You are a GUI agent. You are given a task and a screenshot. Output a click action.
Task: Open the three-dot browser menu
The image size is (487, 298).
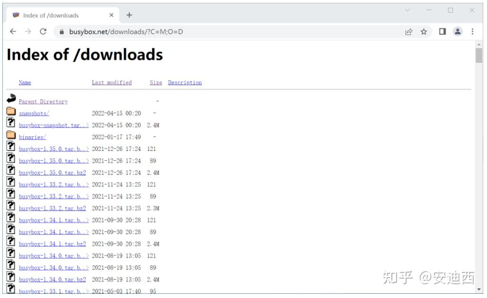tap(472, 32)
